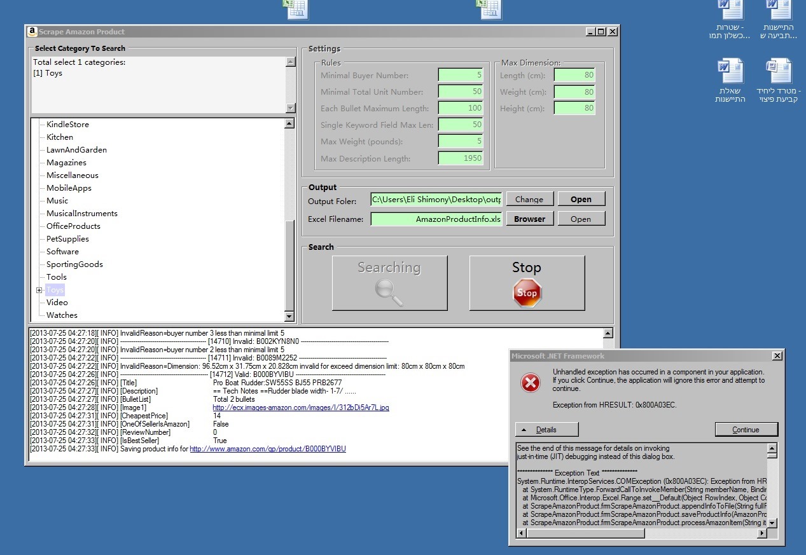Click the red error icon in .NET dialog
Image resolution: width=806 pixels, height=555 pixels.
click(531, 383)
